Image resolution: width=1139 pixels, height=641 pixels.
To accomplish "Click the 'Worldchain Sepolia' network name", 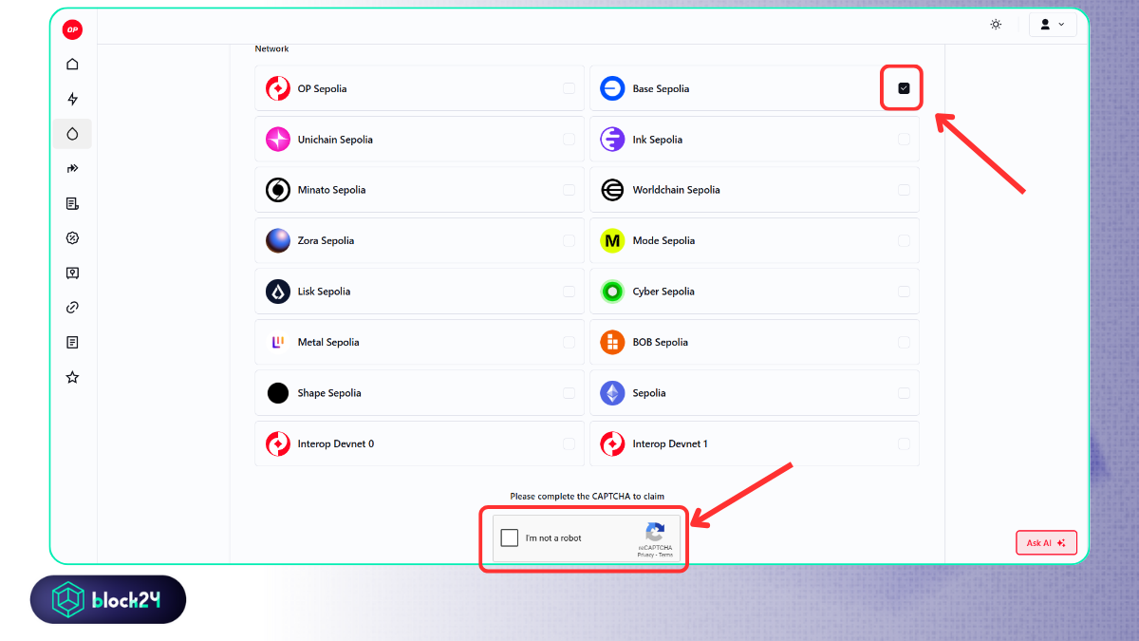I will [x=676, y=190].
